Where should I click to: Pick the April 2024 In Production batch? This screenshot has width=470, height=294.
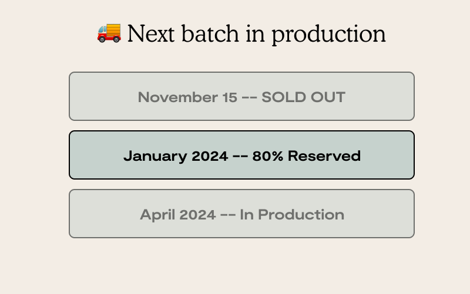coord(241,214)
